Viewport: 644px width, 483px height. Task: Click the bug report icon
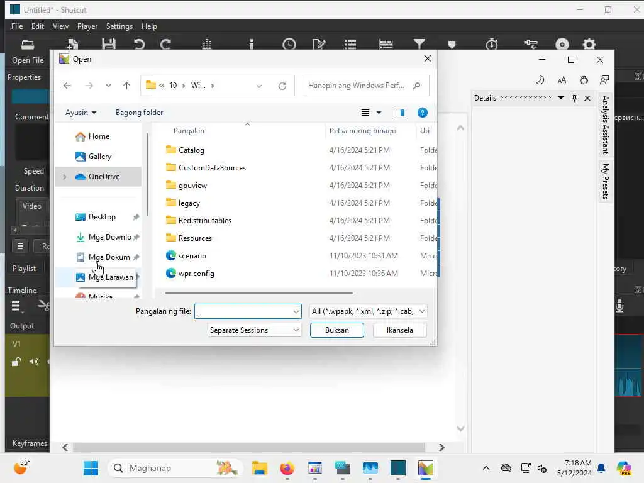pos(584,80)
